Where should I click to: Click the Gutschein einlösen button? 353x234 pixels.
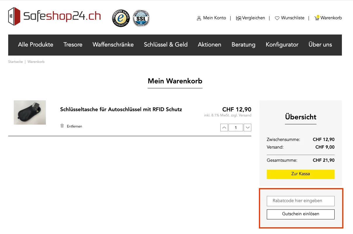pyautogui.click(x=300, y=214)
